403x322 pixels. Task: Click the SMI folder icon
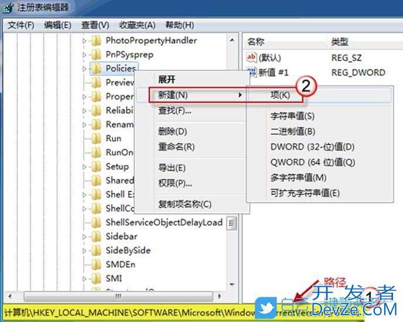pyautogui.click(x=97, y=278)
